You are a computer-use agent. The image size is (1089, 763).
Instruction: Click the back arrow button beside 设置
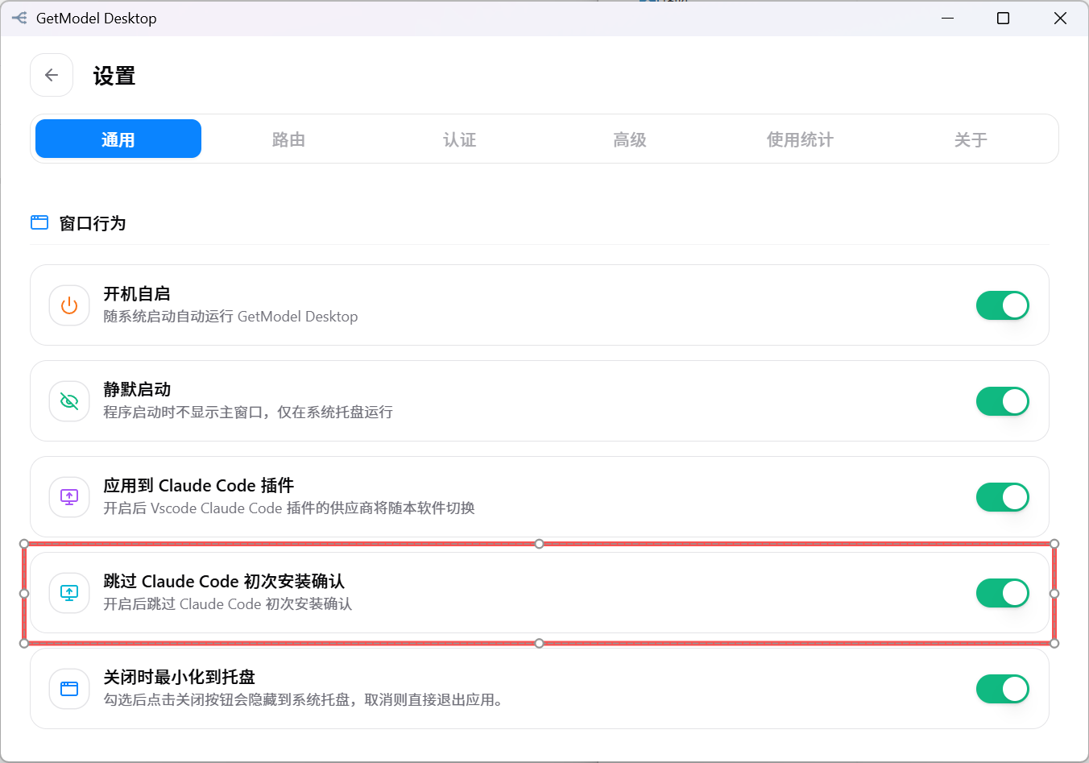52,75
